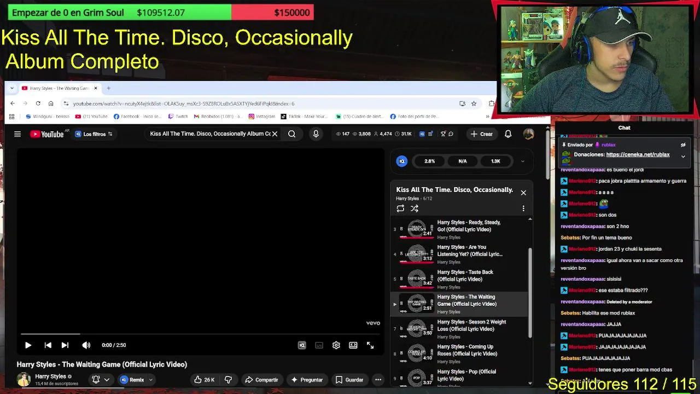Click the Compartir share button
Screen dimensions: 700x394
[261, 380]
